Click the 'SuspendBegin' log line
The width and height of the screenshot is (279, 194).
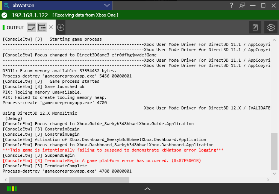coord(39,155)
